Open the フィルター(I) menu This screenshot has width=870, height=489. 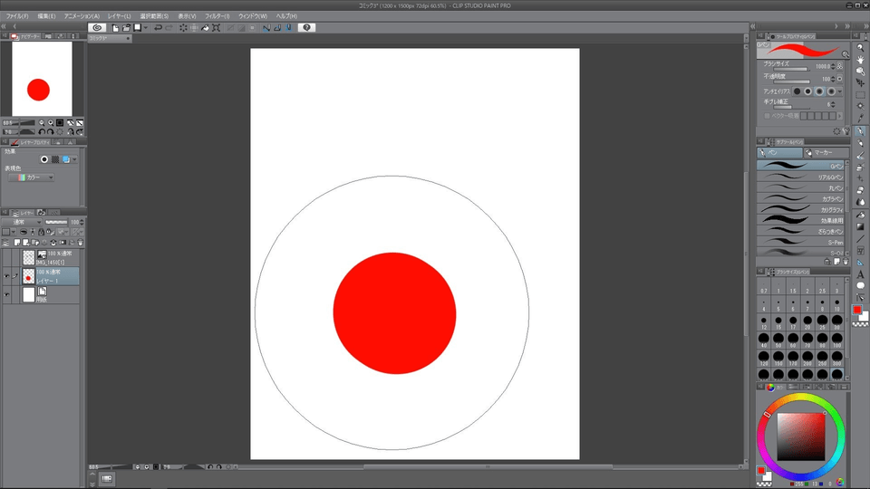click(x=217, y=16)
